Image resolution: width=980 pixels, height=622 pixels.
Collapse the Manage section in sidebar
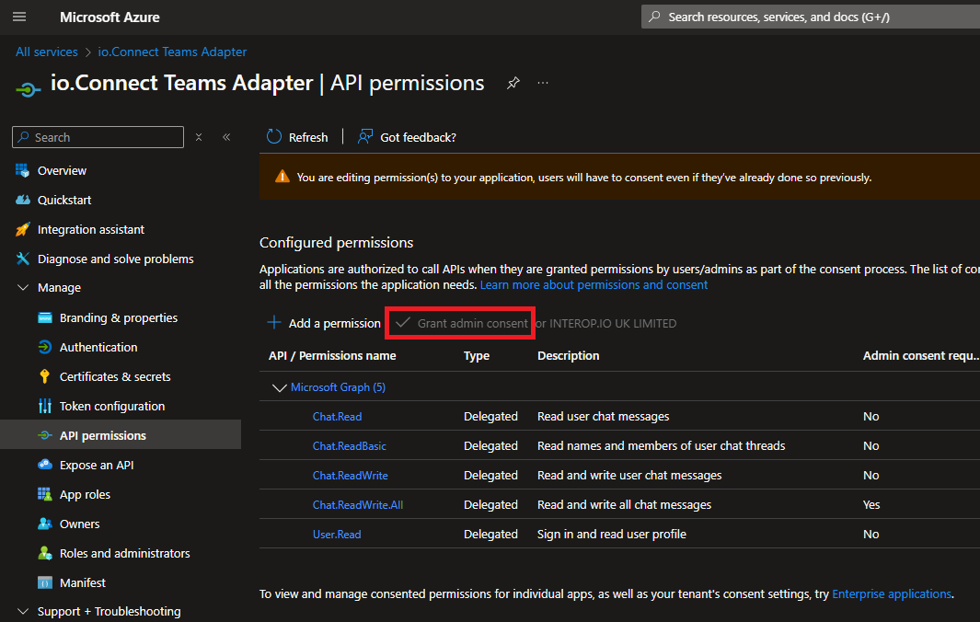click(23, 288)
